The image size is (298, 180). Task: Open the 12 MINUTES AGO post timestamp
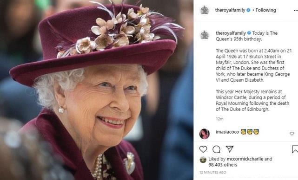coord(212,172)
